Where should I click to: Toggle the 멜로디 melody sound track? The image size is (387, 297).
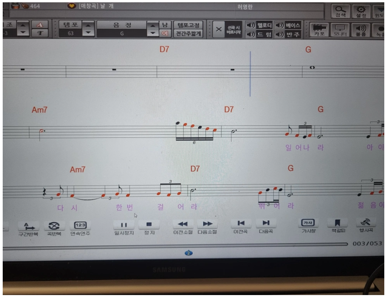(260, 25)
